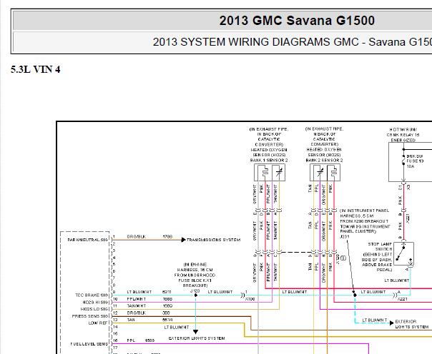Click the 'LT BLU/WHT' label on pin 9
Screen dimensions: 432x354
tap(139, 292)
